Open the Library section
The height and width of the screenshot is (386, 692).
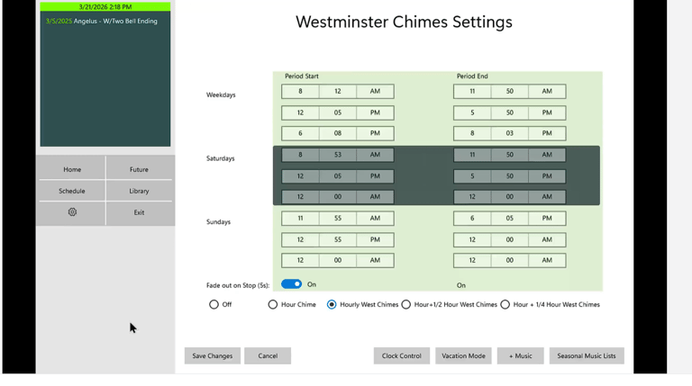pos(139,191)
